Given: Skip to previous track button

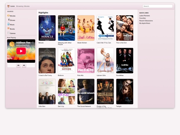Looking at the screenshot, I should [x=18, y=65].
